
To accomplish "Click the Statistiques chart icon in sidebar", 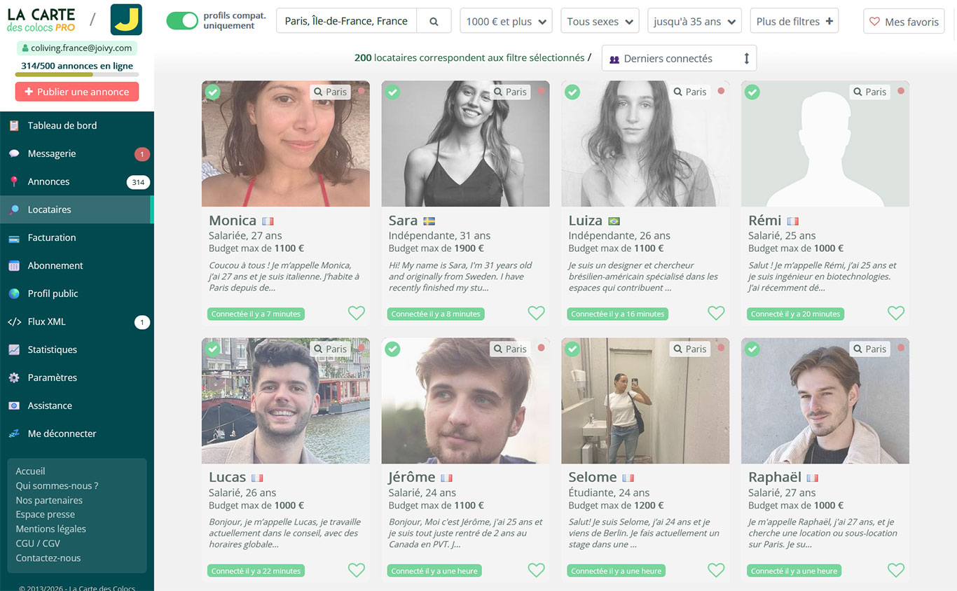I will coord(14,349).
